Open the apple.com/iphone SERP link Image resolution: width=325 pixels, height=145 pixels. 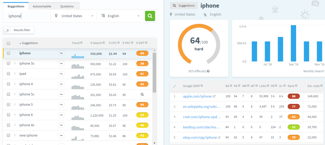197,96
